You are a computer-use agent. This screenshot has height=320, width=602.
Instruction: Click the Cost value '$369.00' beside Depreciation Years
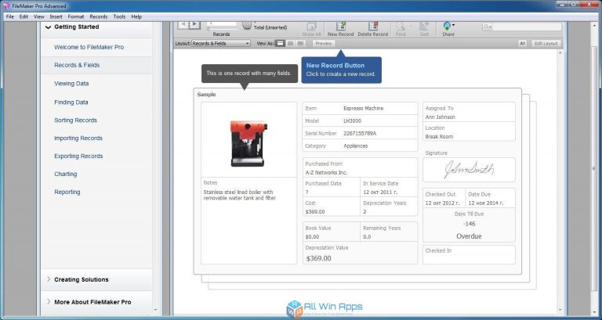[315, 211]
